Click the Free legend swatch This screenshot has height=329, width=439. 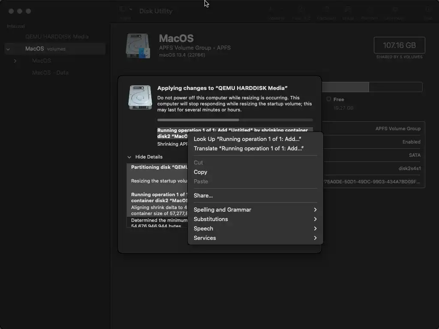click(329, 99)
